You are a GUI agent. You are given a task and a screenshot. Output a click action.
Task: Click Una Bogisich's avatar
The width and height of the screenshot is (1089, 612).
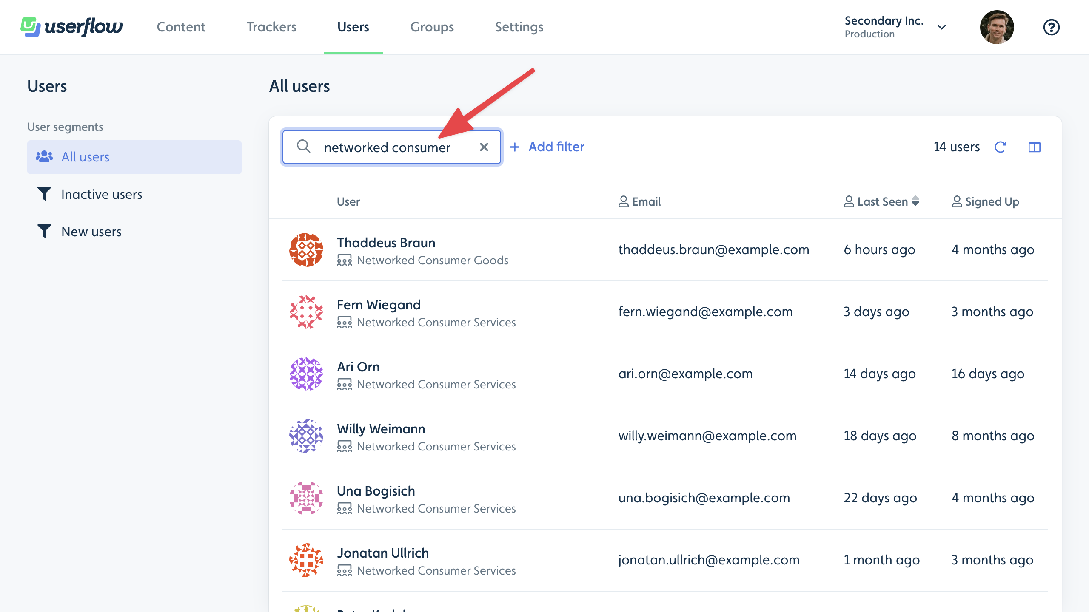coord(306,498)
